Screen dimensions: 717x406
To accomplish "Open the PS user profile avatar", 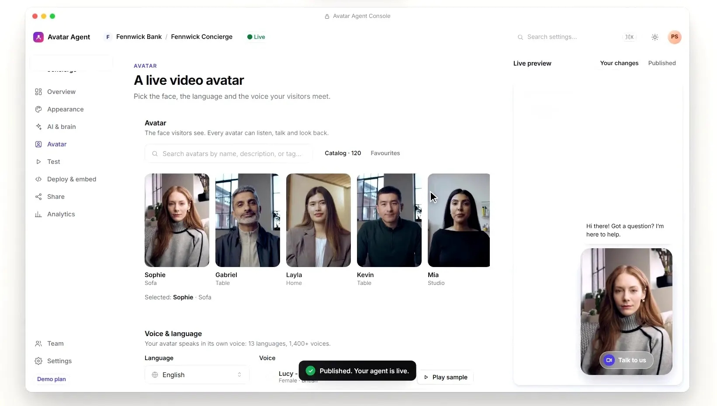I will (675, 37).
